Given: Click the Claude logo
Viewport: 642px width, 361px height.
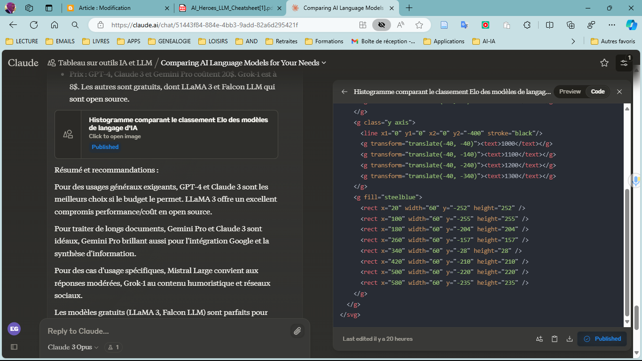Looking at the screenshot, I should (23, 63).
